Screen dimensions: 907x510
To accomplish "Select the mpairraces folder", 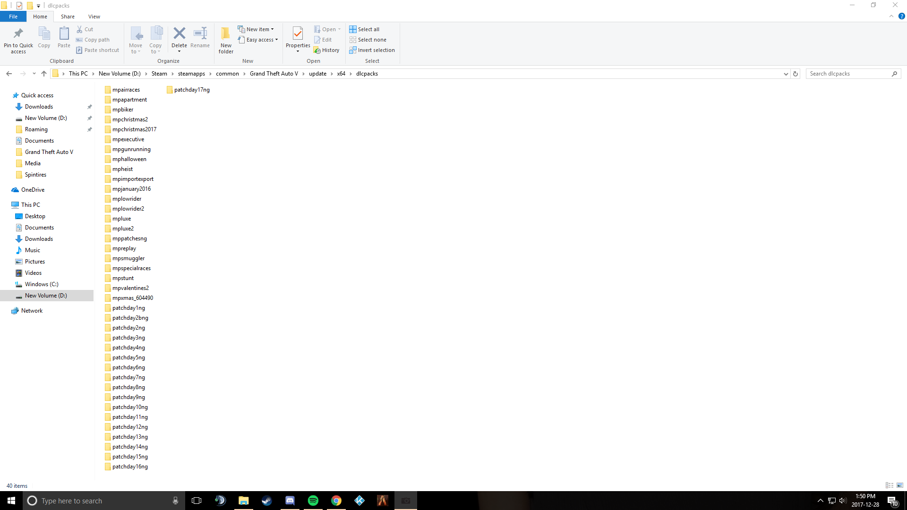I will (122, 90).
